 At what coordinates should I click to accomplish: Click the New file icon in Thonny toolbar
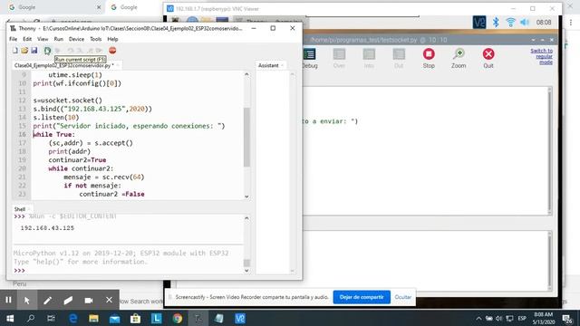[x=15, y=51]
